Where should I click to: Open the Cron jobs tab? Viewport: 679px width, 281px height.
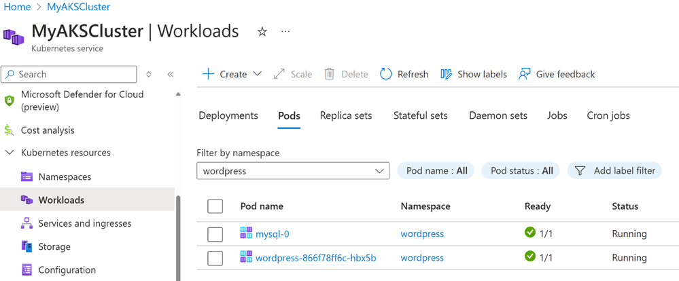pos(608,115)
